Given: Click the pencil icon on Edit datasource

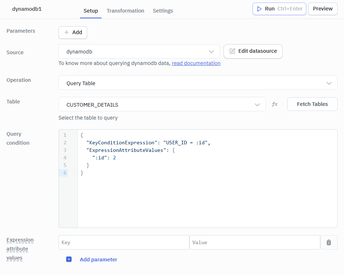Looking at the screenshot, I should (x=232, y=51).
